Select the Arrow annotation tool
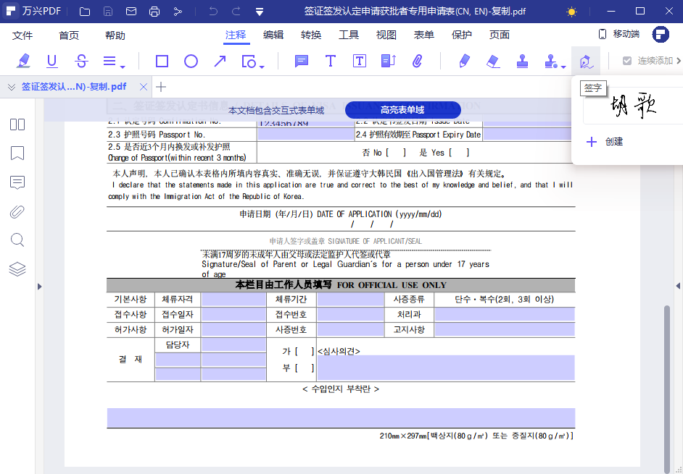This screenshot has width=683, height=474. point(220,61)
